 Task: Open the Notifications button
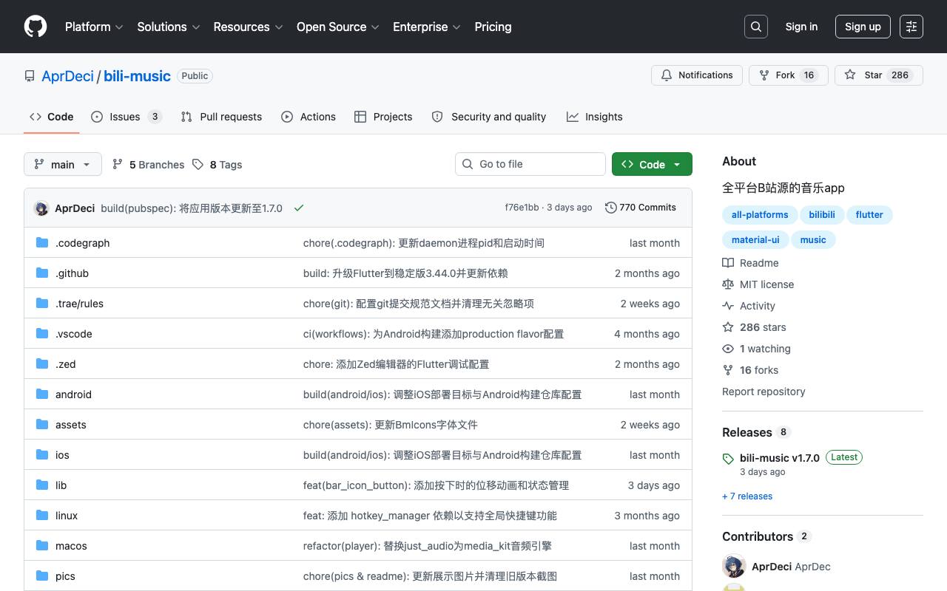coord(696,75)
